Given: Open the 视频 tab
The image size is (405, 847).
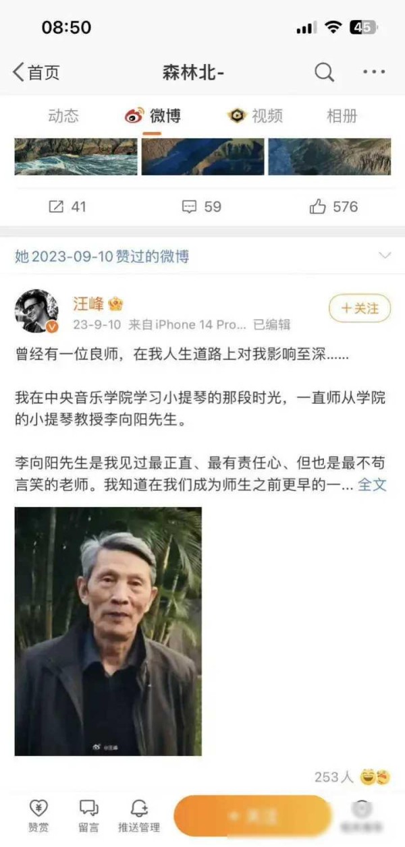Looking at the screenshot, I should pyautogui.click(x=255, y=116).
